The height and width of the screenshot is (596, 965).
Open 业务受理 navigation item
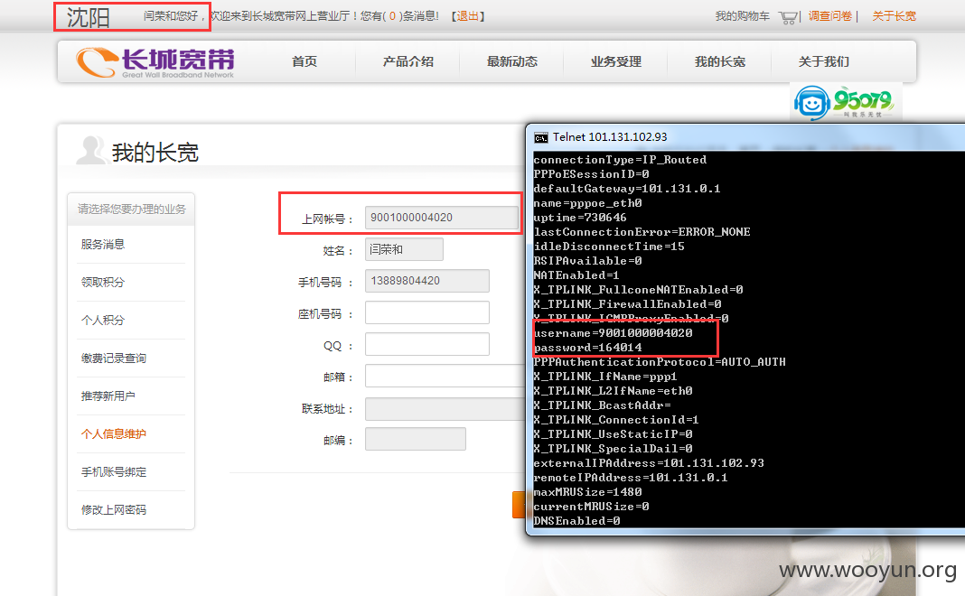pyautogui.click(x=616, y=61)
